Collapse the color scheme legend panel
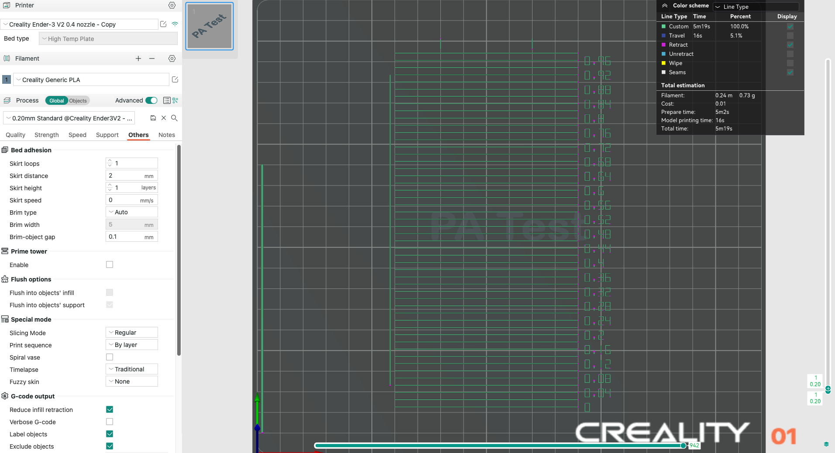 click(664, 6)
